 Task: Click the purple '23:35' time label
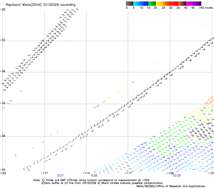click(x=177, y=176)
